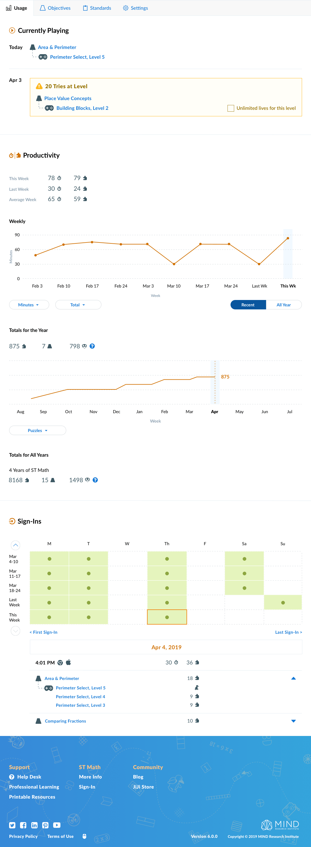Open the Facebook icon in the footer
This screenshot has width=311, height=847.
coord(23,825)
